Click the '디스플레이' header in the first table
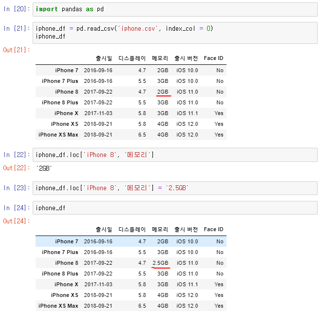The image size is (322, 315). point(132,59)
